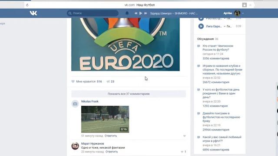Share the post via the megaphone icon

(108, 81)
